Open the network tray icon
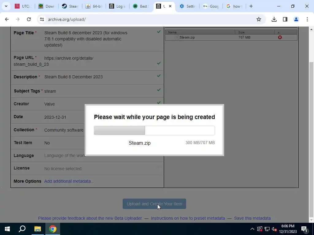 click(267, 229)
